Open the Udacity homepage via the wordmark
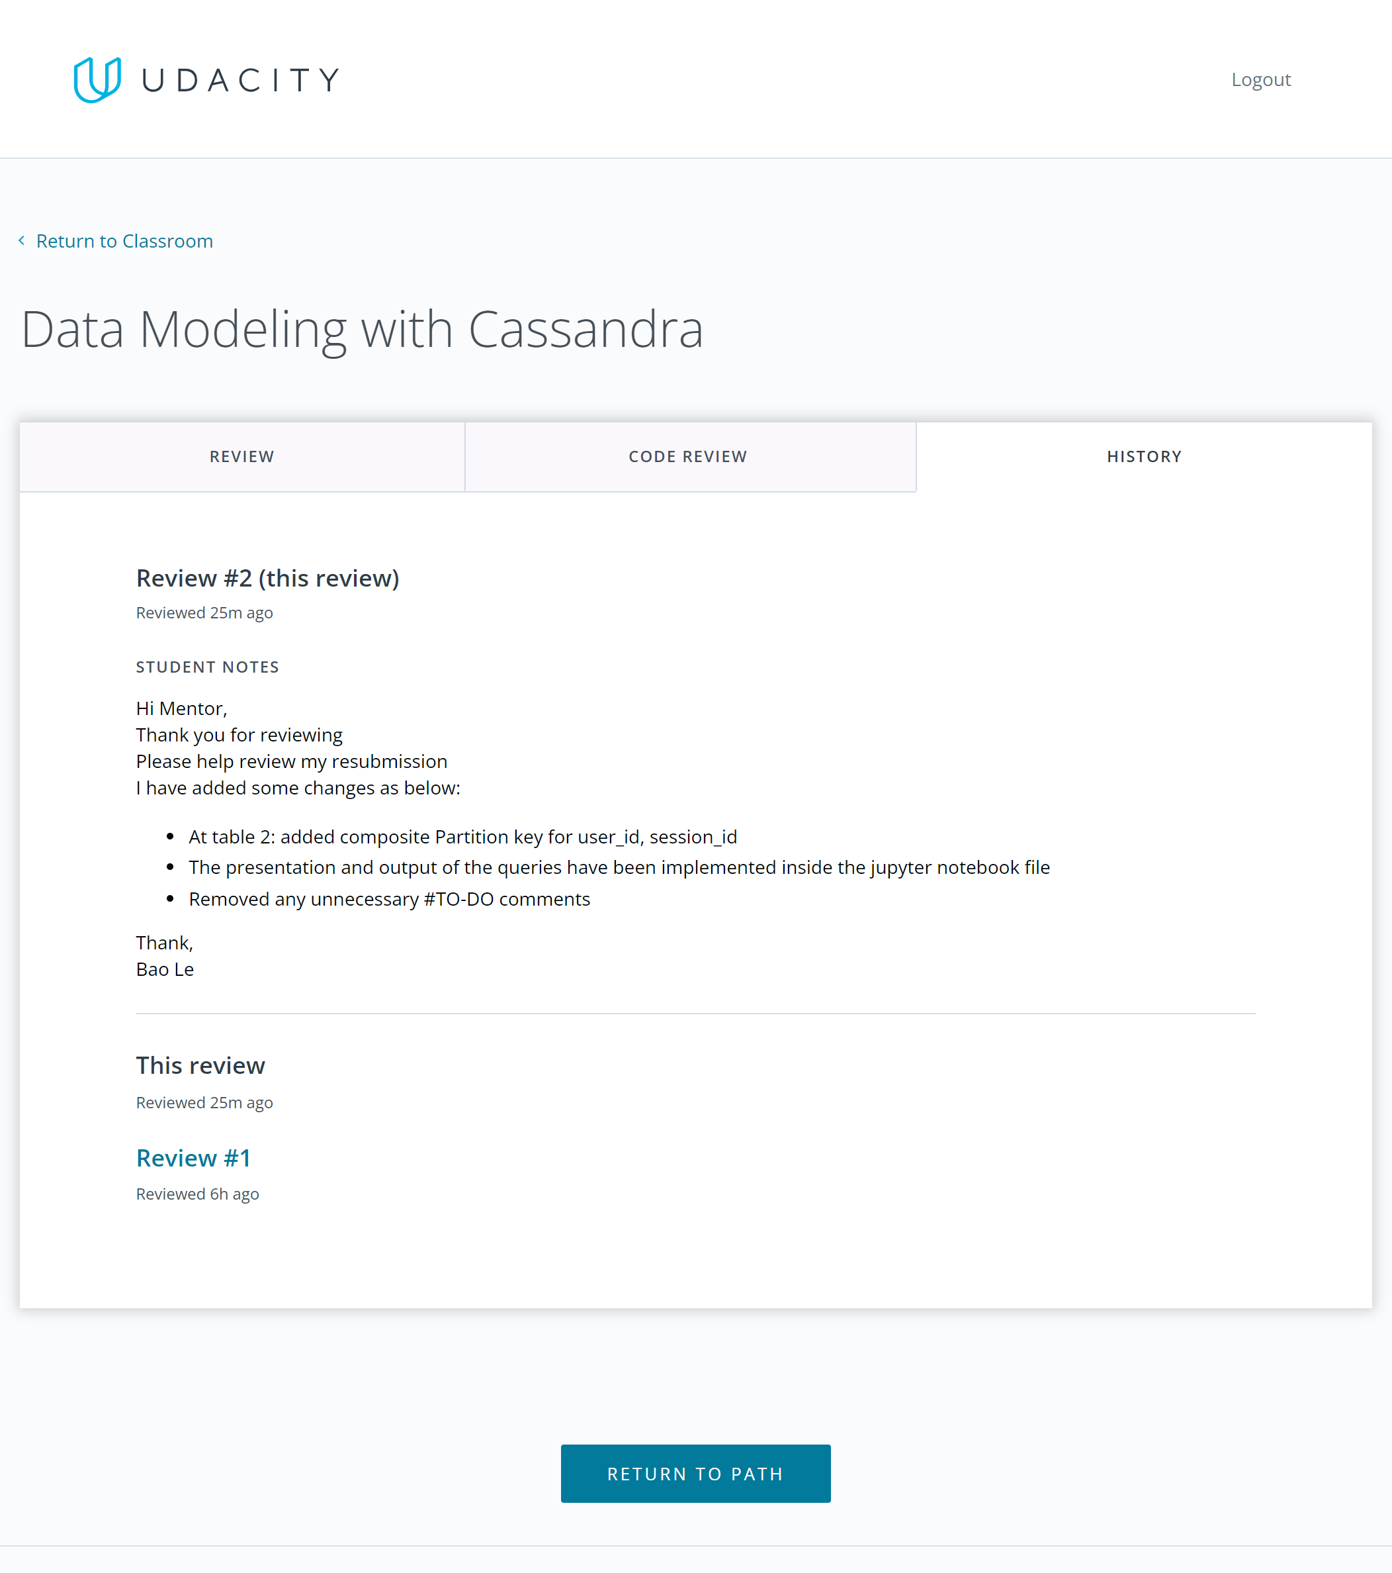 [238, 79]
